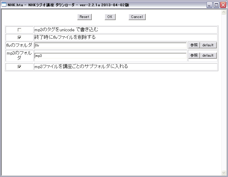The image size is (228, 177).
Task: Close the NHK.hta window
Action: click(223, 5)
